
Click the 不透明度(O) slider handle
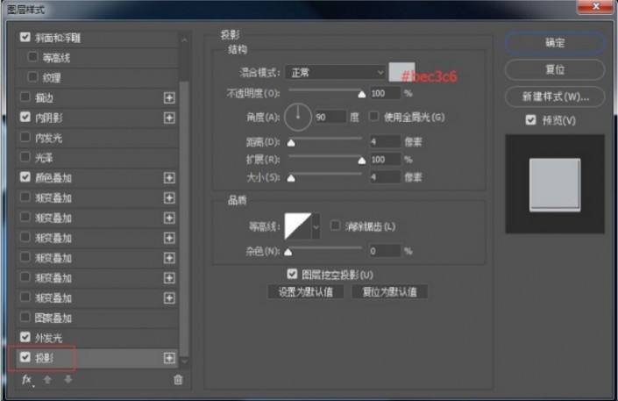tap(361, 95)
